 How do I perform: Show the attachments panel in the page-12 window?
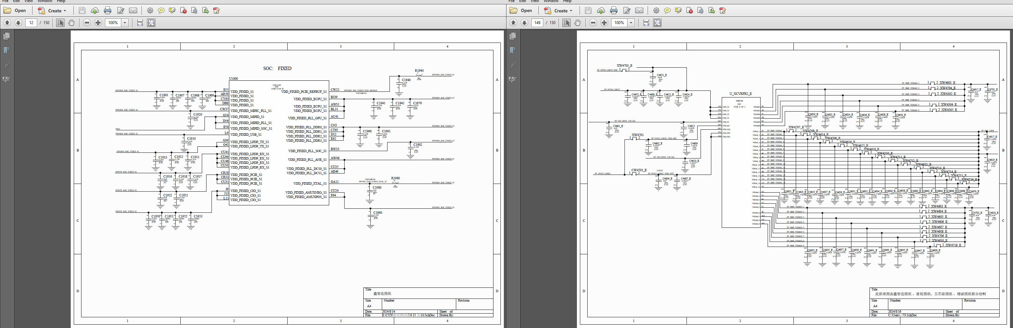(6, 65)
